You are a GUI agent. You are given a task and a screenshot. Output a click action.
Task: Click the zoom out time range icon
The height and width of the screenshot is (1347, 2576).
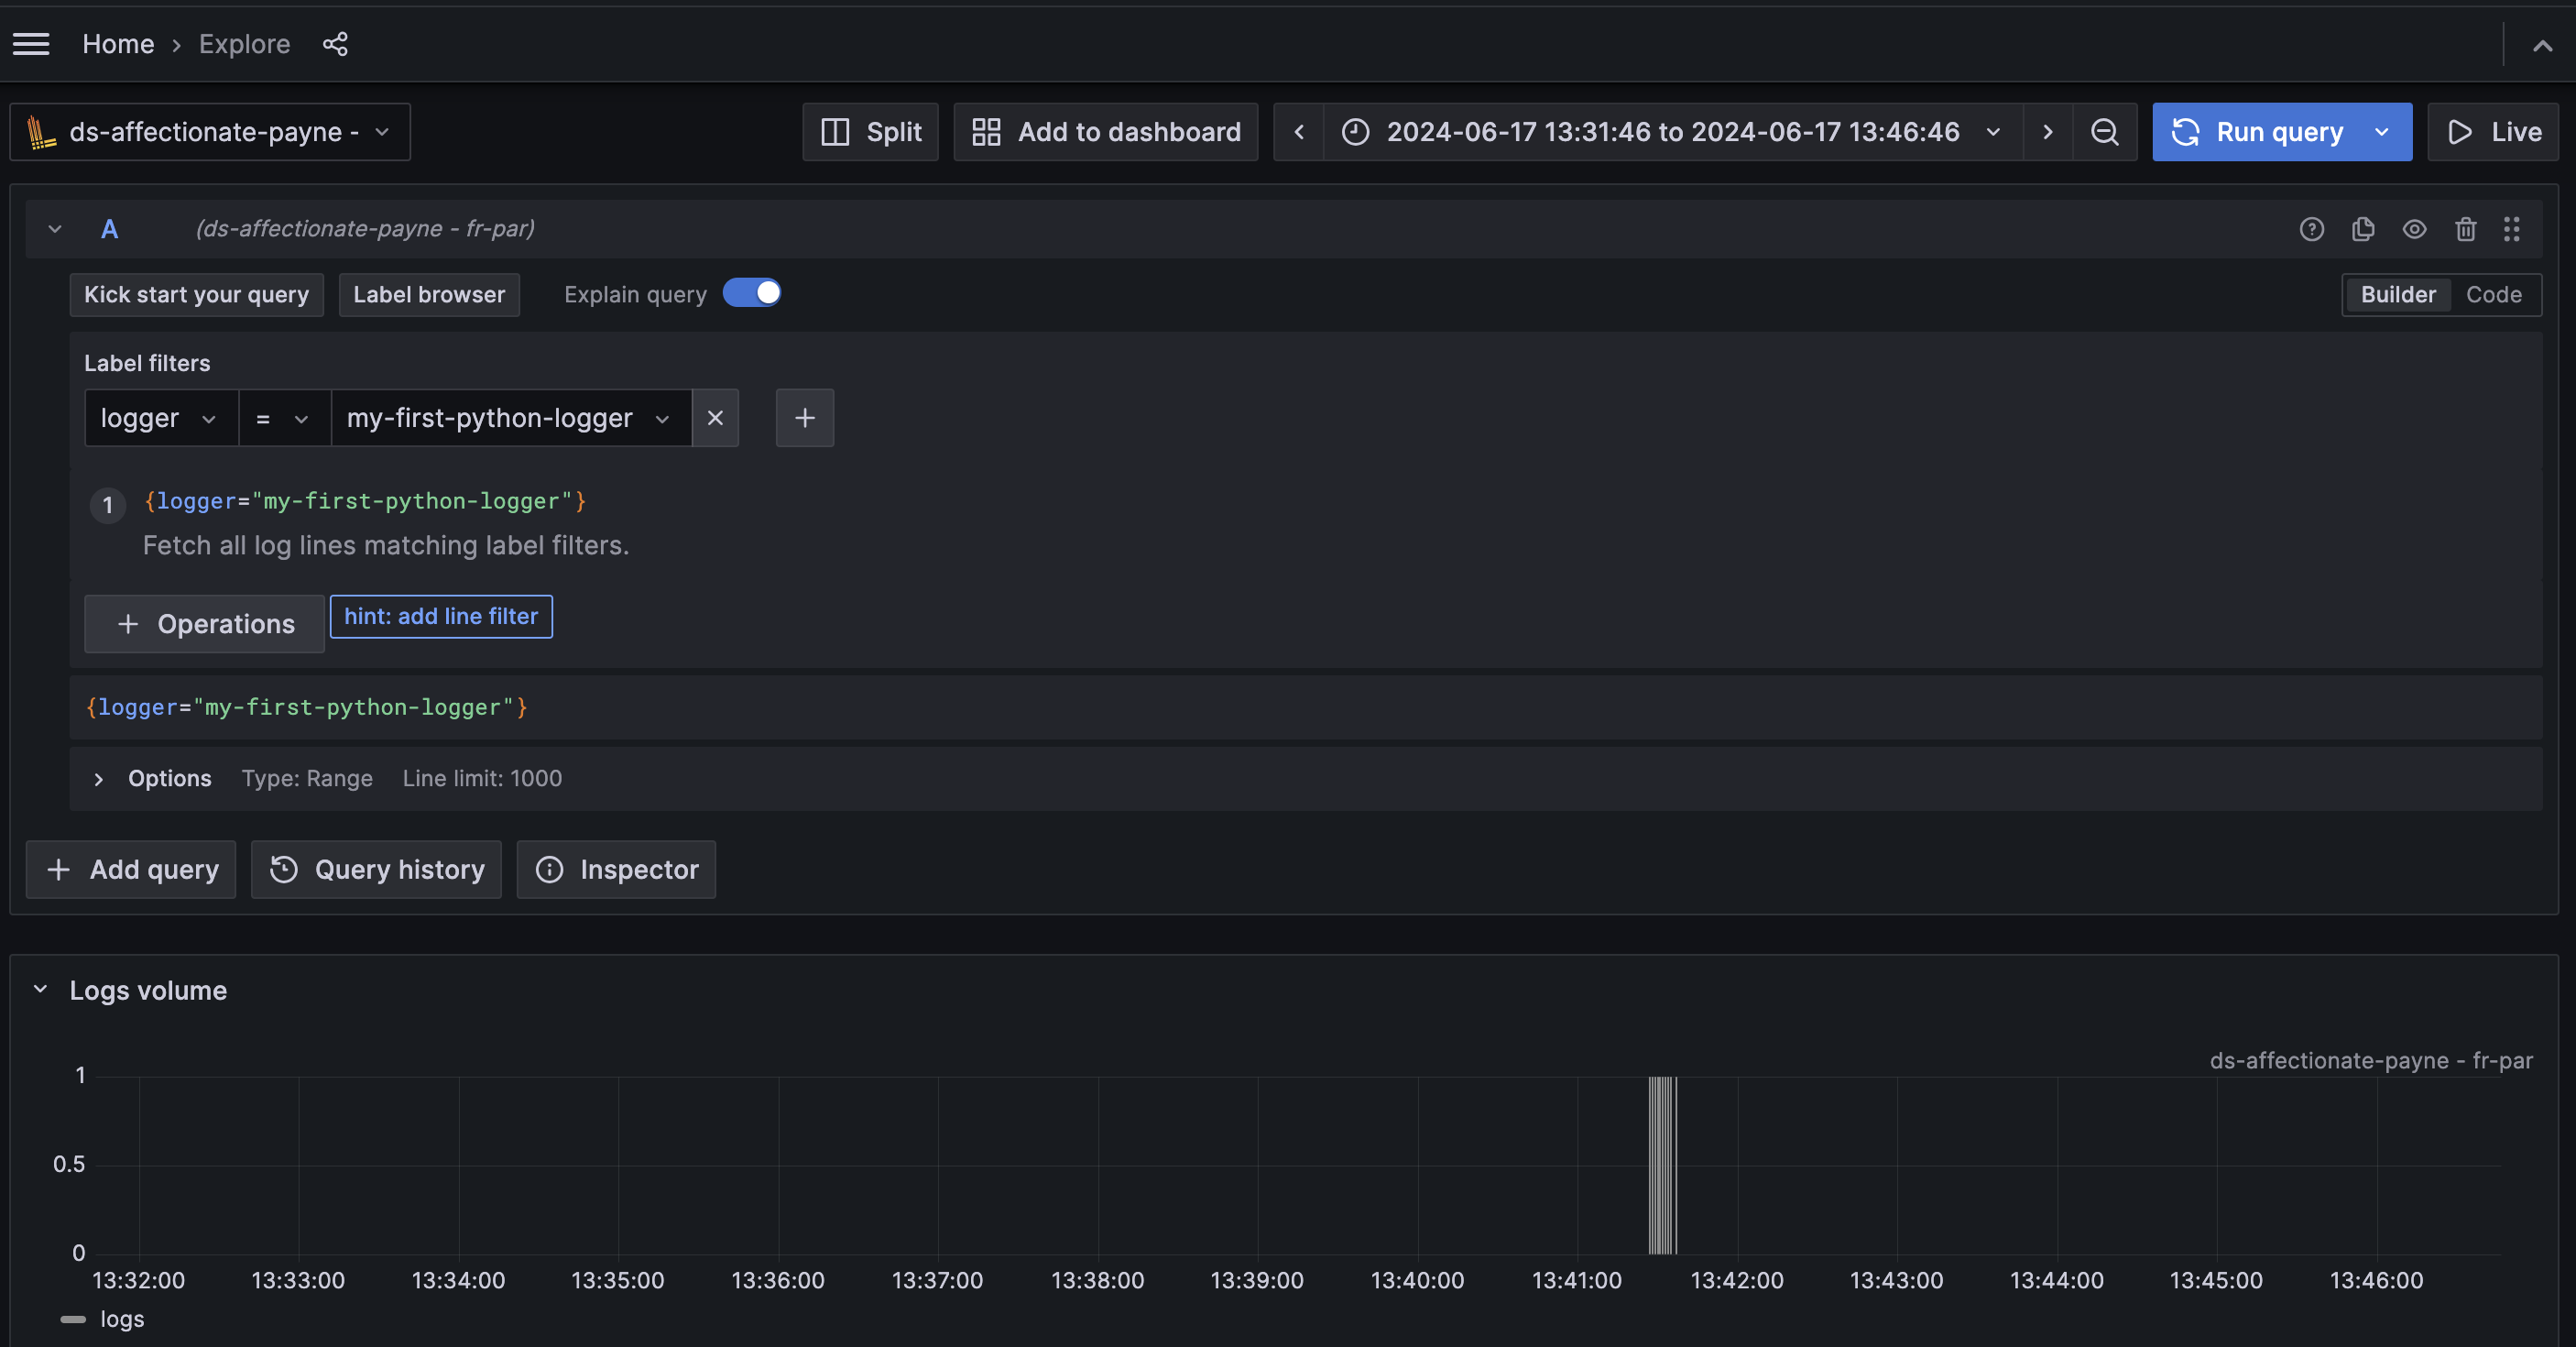tap(2104, 132)
